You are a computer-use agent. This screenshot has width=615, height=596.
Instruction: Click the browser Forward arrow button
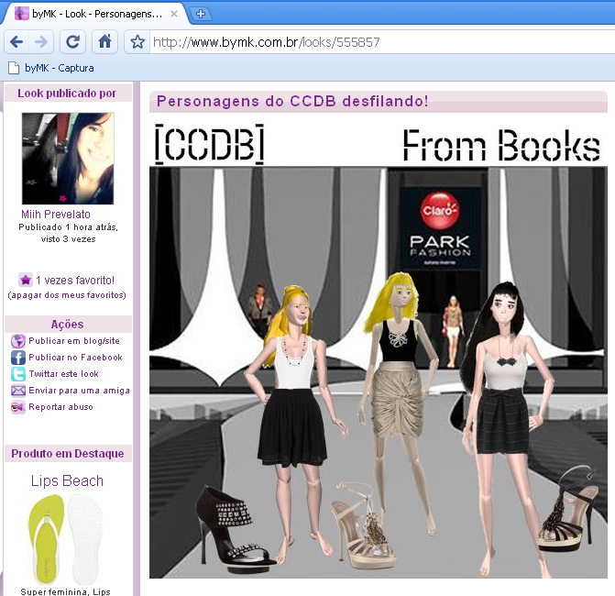(x=41, y=42)
